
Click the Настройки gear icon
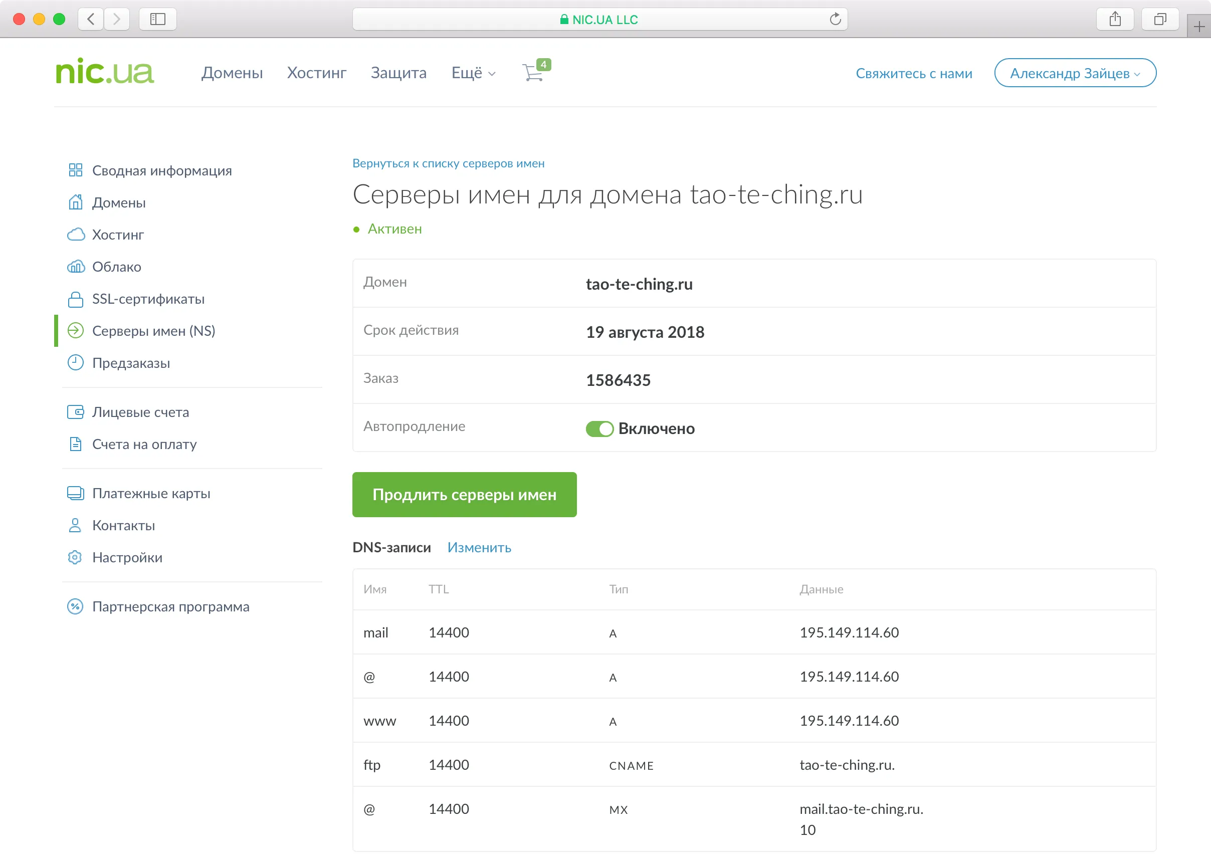click(75, 557)
